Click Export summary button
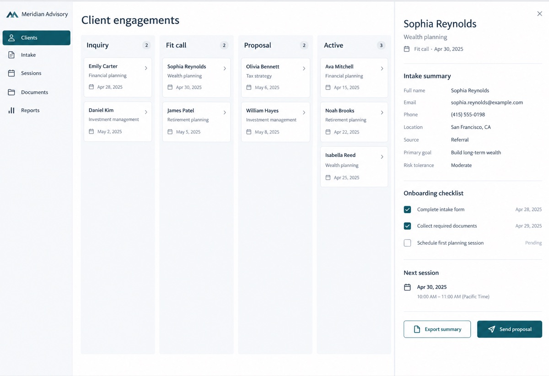 (437, 329)
